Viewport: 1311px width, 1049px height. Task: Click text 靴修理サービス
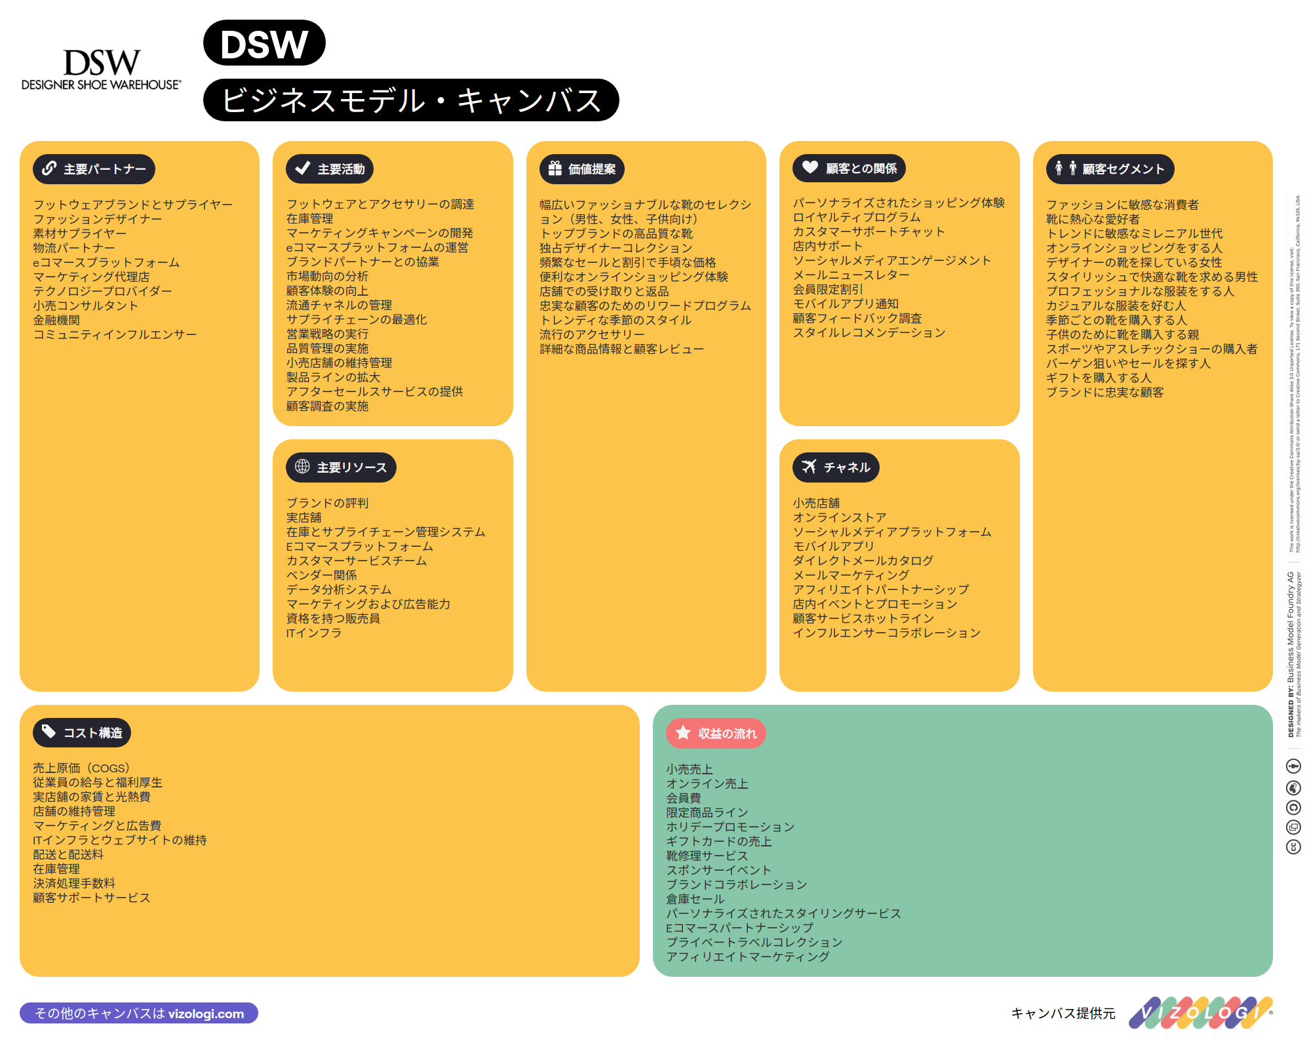(707, 856)
